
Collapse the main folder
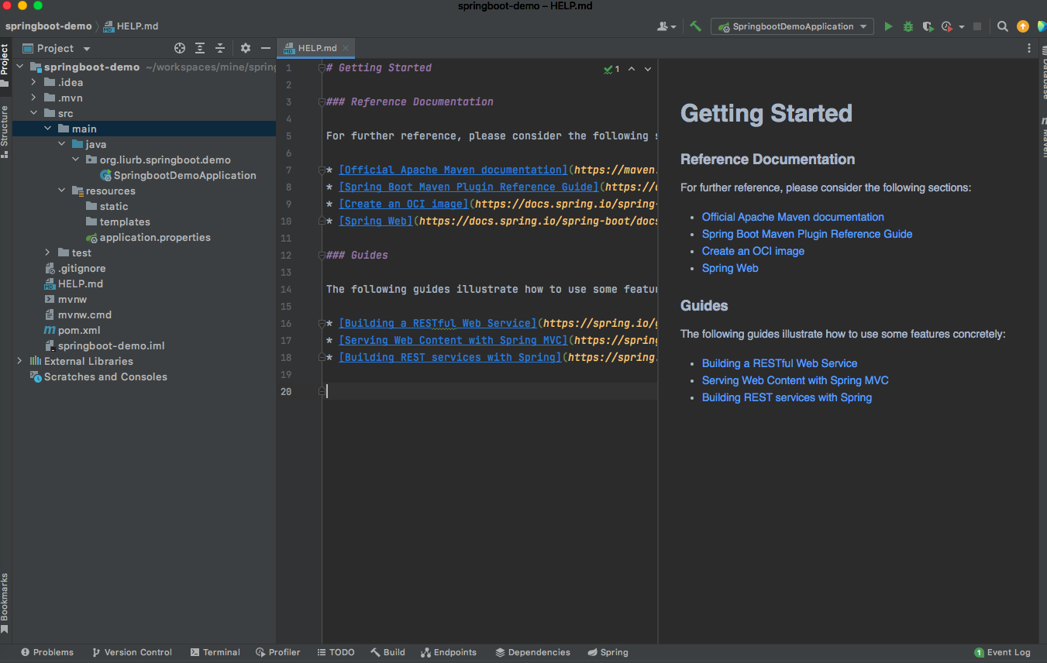47,129
